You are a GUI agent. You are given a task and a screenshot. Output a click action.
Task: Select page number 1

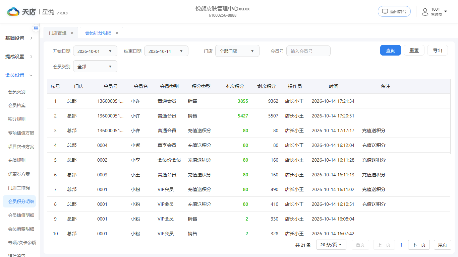[x=401, y=245]
